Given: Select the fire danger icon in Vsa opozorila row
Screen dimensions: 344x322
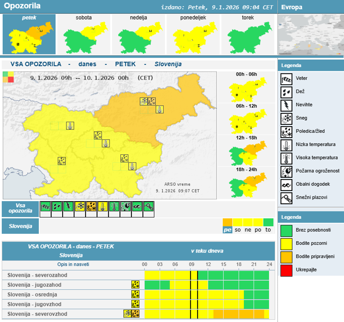Looking at the screenshot, I should [126, 207].
